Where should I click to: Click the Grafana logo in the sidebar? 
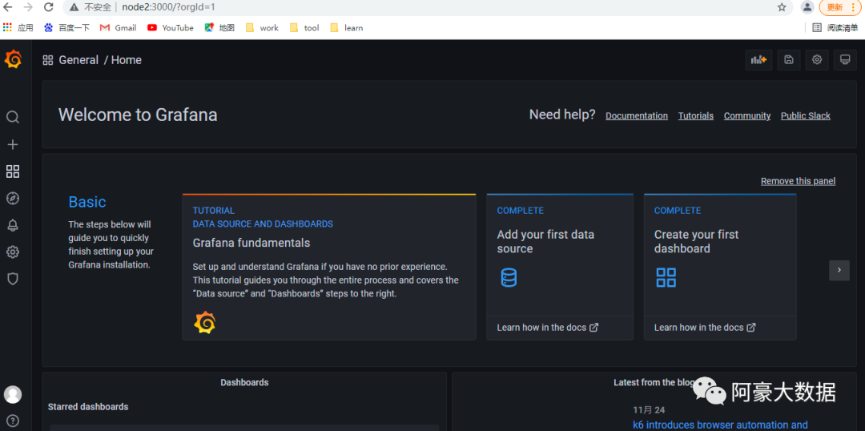point(14,59)
